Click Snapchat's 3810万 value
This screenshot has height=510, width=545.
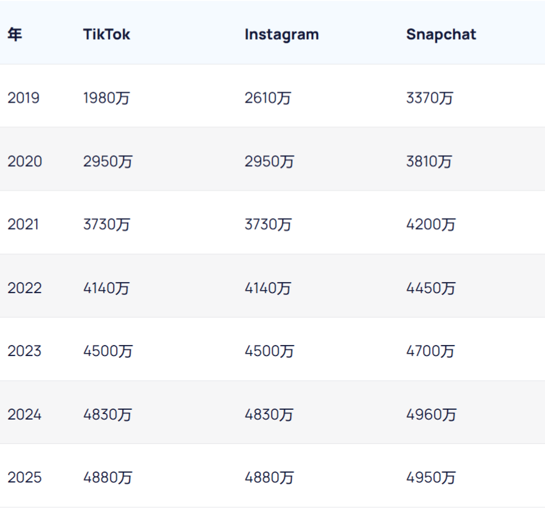430,161
